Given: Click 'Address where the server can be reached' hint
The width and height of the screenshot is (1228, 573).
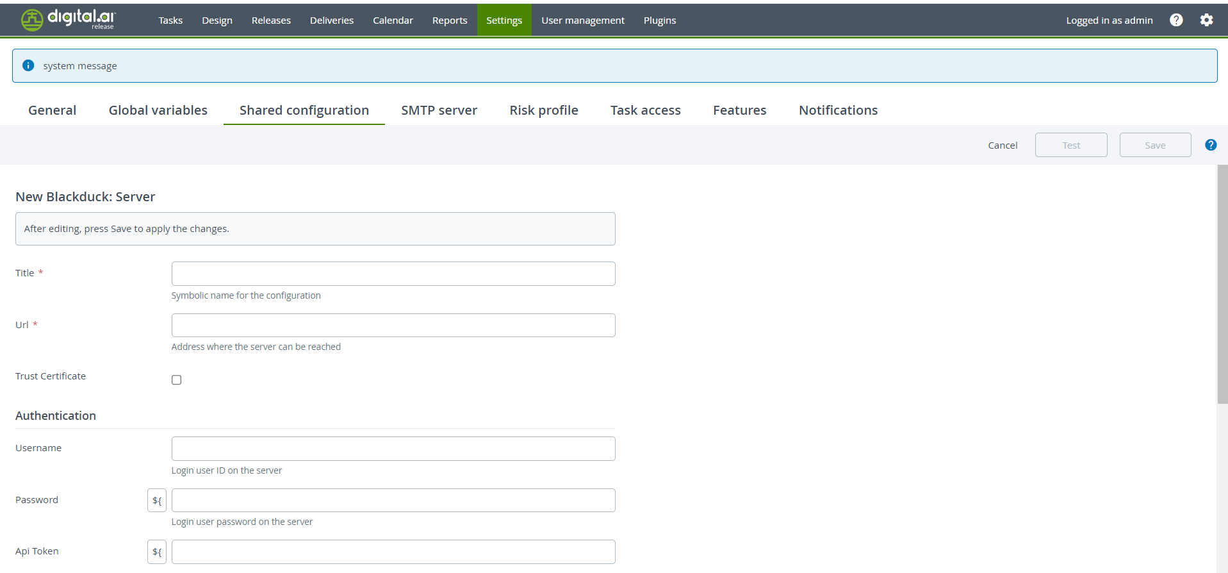Looking at the screenshot, I should pyautogui.click(x=256, y=347).
